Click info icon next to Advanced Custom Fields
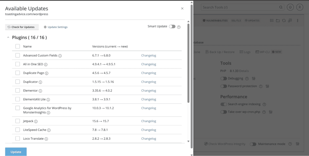The image size is (309, 156). click(x=60, y=56)
